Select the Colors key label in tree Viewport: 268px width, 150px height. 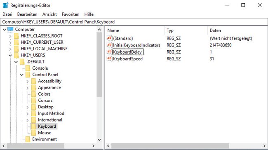point(44,94)
